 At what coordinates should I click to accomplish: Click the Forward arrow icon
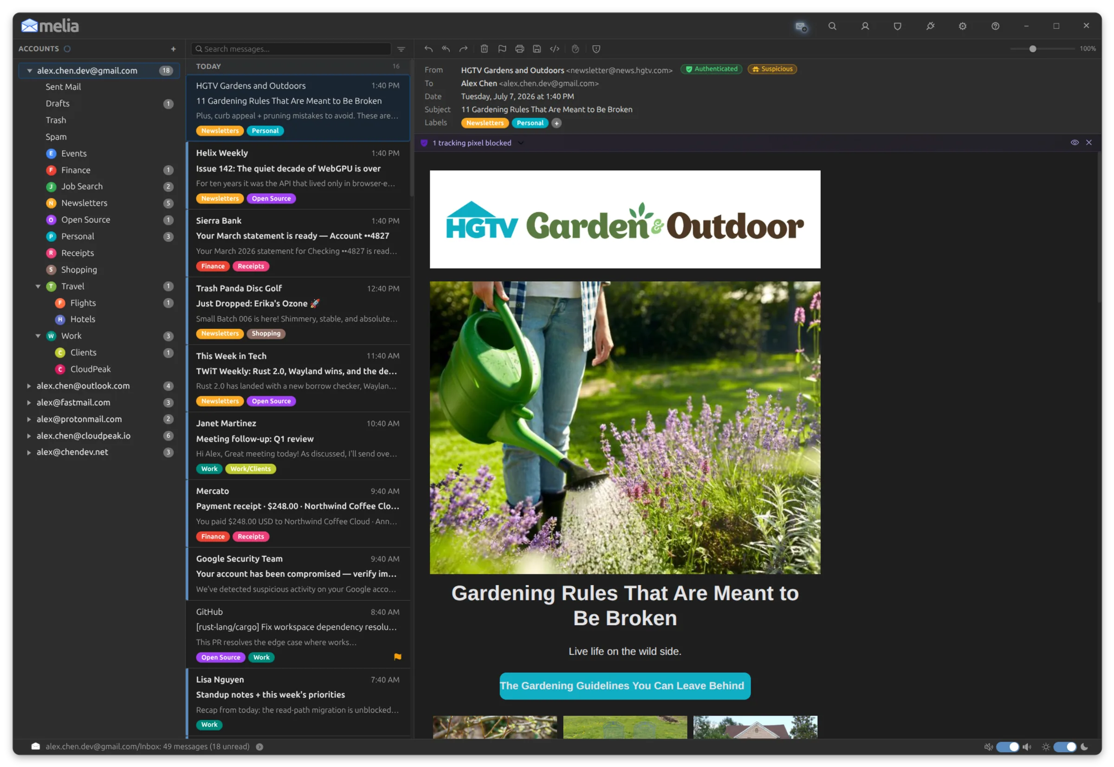pos(464,49)
